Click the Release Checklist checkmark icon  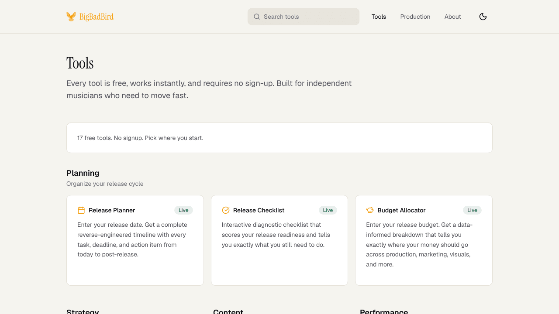(x=226, y=210)
